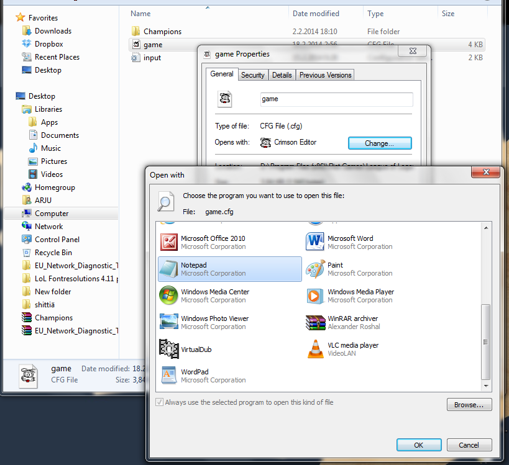Choose WinRAR archiver icon
The height and width of the screenshot is (465, 509).
[x=315, y=322]
